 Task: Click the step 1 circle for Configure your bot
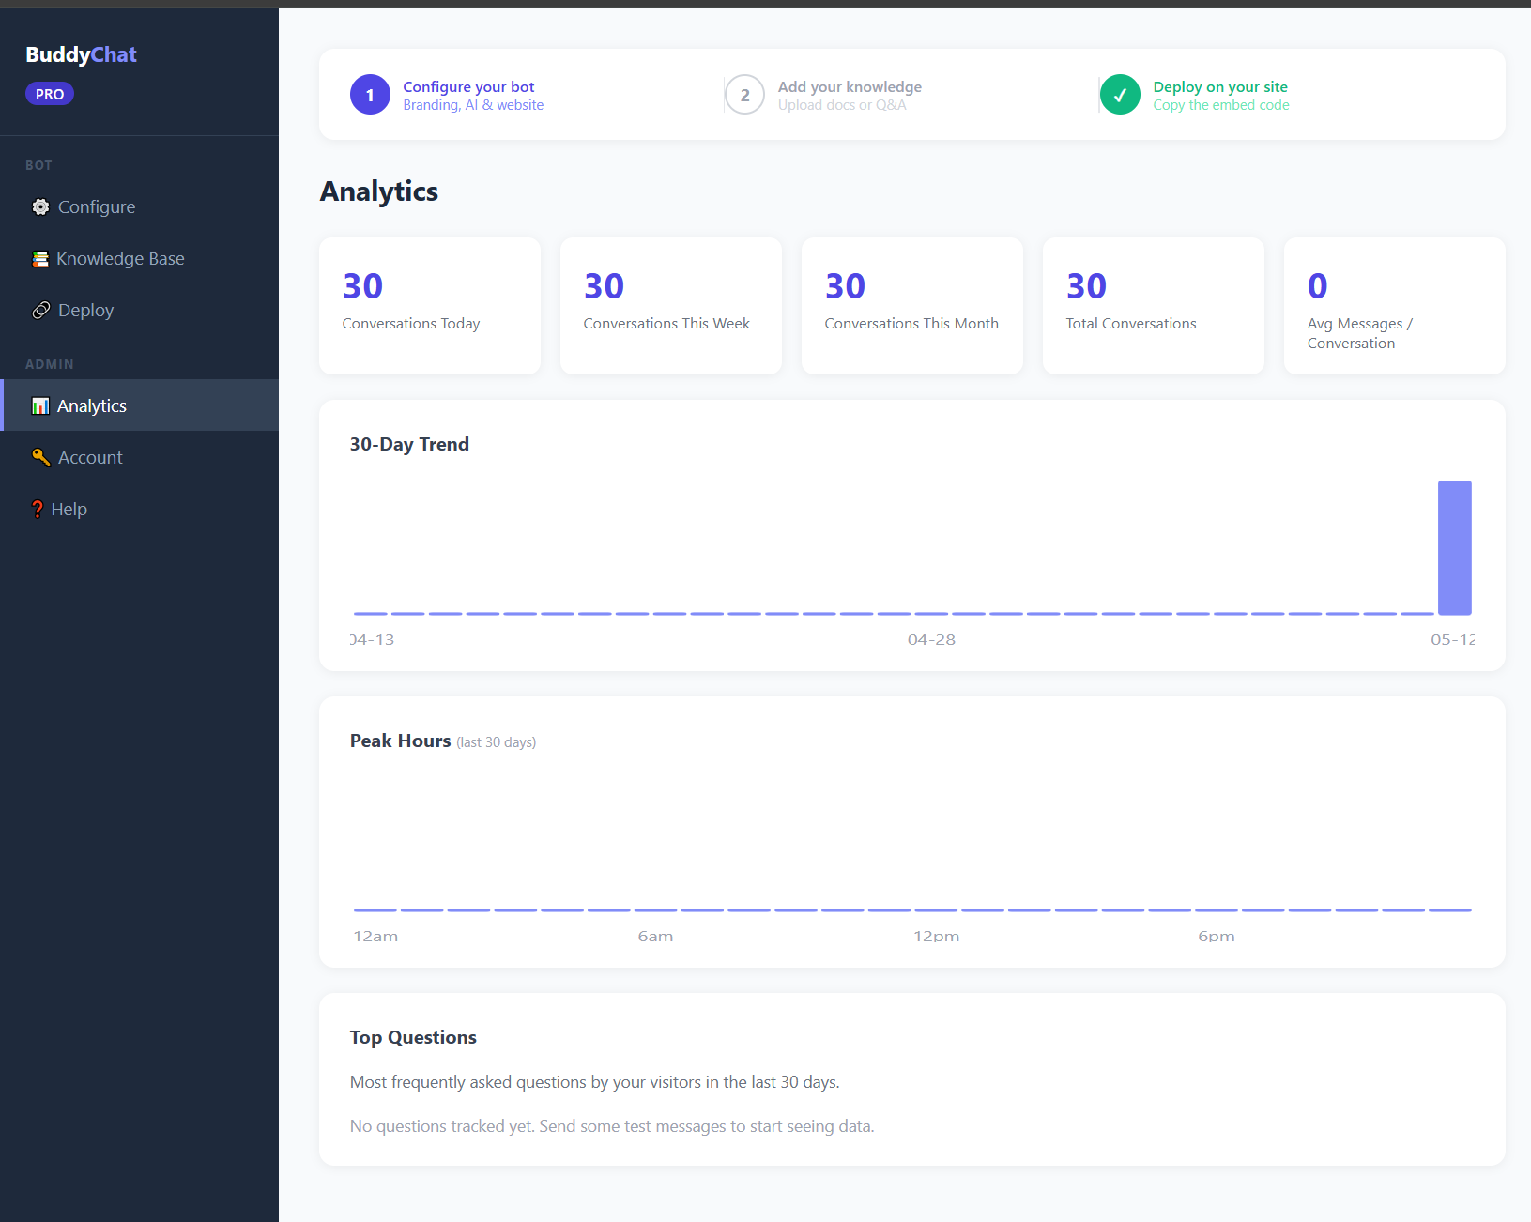click(370, 95)
